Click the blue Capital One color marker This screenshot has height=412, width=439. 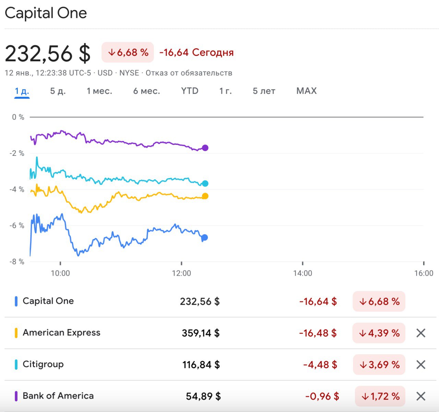point(16,301)
